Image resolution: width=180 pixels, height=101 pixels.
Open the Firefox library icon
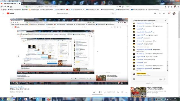click(166, 7)
